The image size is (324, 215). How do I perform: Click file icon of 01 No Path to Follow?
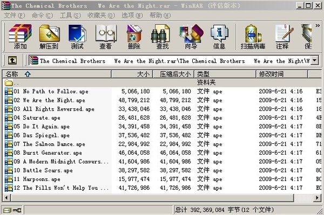[x=9, y=91]
